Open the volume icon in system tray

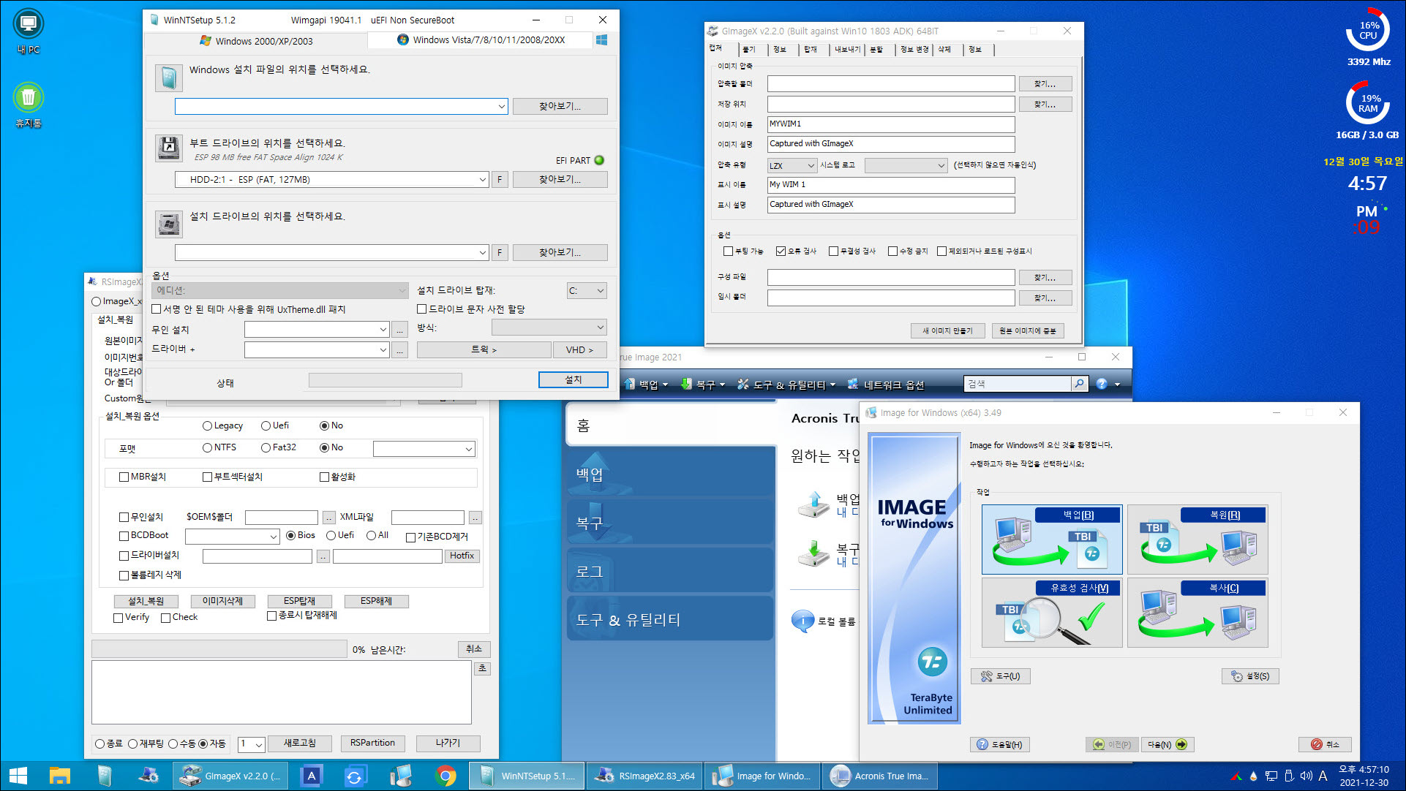tap(1306, 776)
